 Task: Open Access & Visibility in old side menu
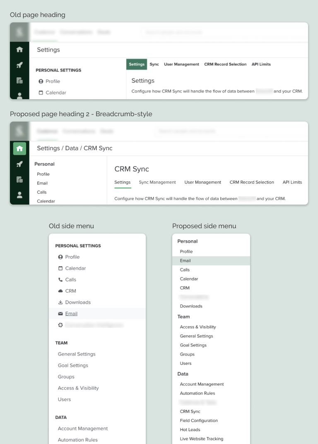78,388
